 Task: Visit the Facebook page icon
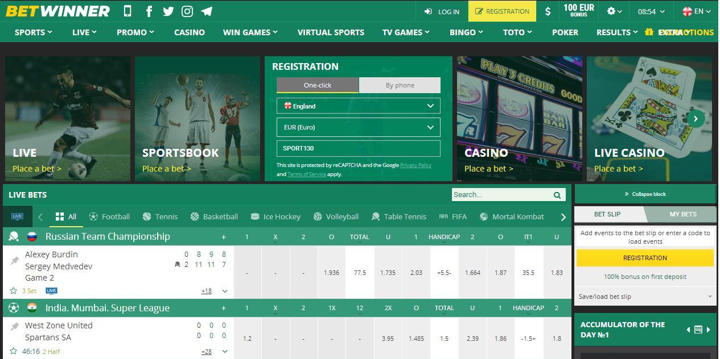tap(149, 11)
